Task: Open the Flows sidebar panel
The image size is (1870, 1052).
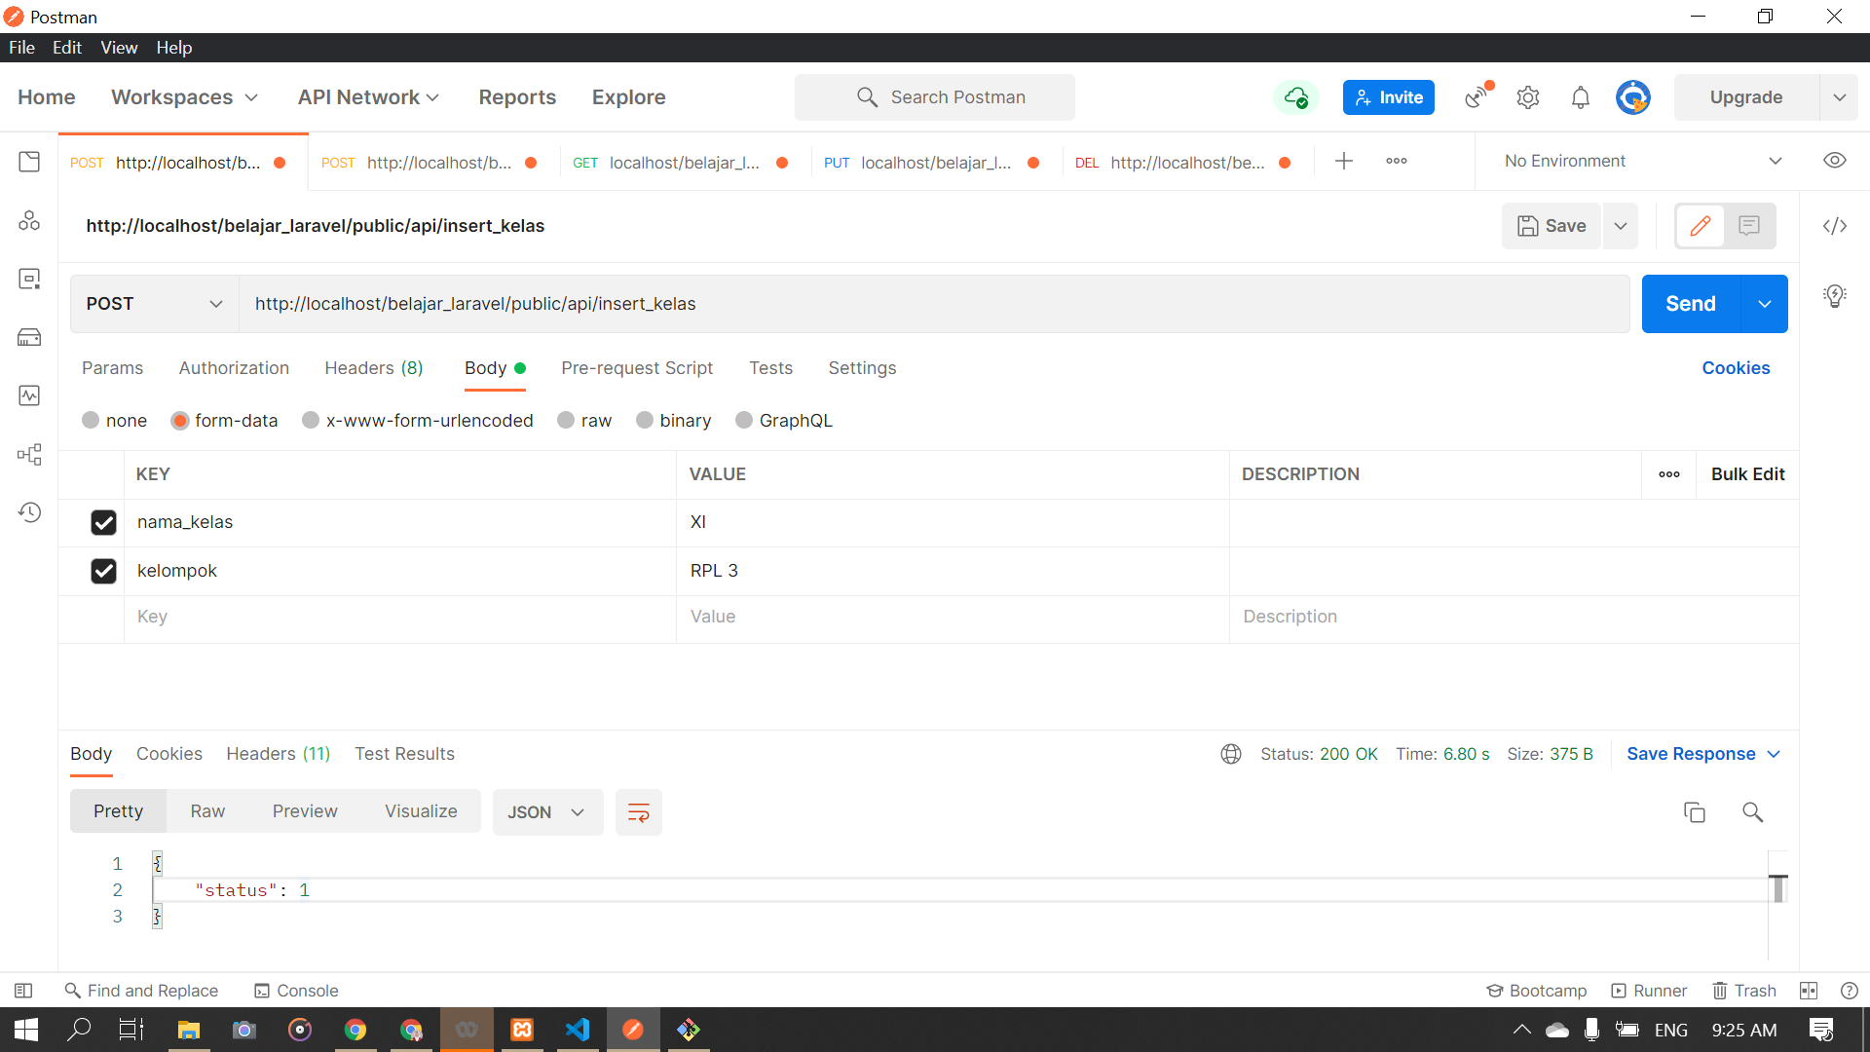Action: 29,454
